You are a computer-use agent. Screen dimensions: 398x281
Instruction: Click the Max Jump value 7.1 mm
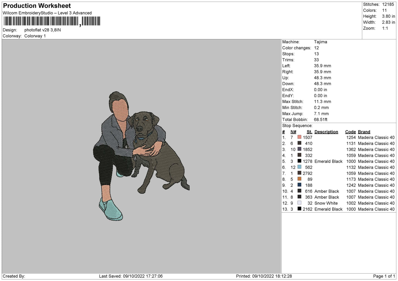click(321, 114)
